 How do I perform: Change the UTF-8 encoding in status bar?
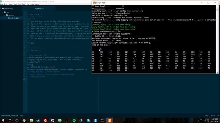[x=212, y=115]
